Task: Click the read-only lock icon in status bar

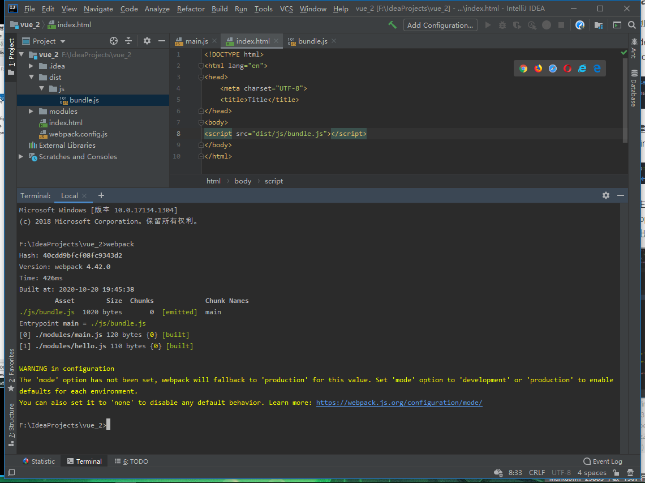Action: tap(616, 472)
